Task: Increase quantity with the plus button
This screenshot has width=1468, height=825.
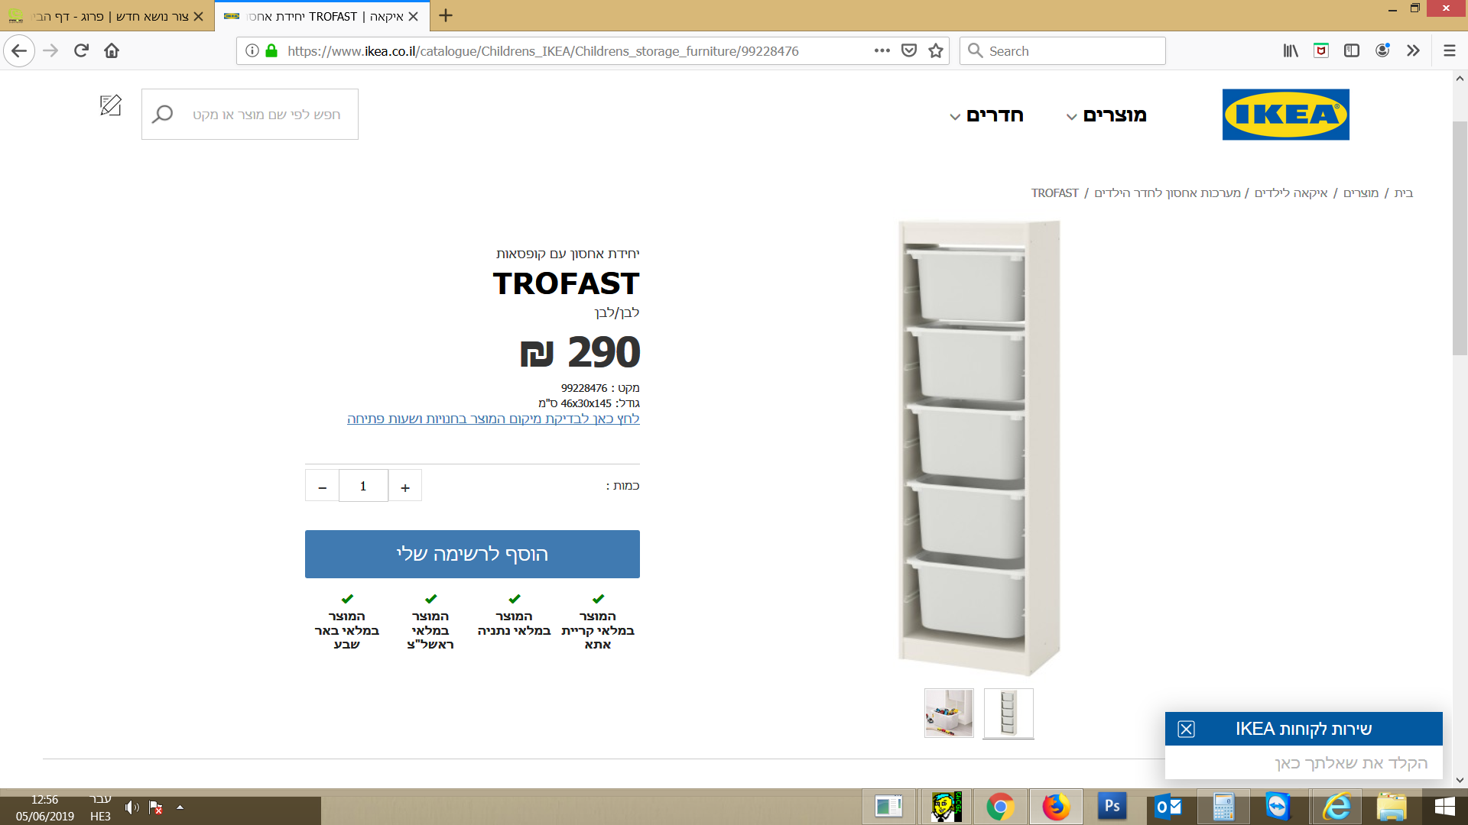Action: (405, 487)
